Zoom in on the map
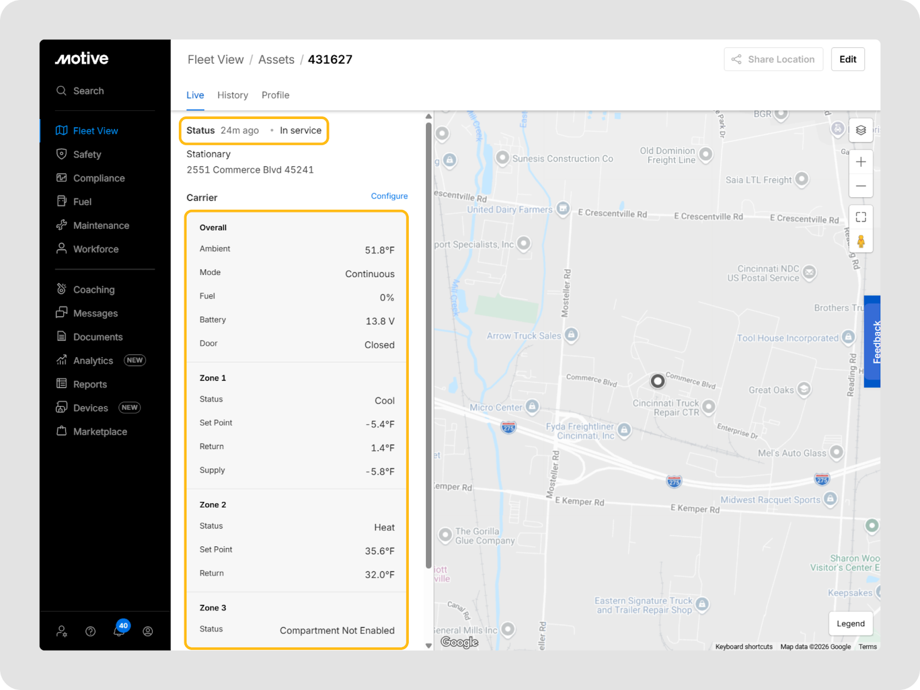Screen dimensions: 920x690 [860, 162]
